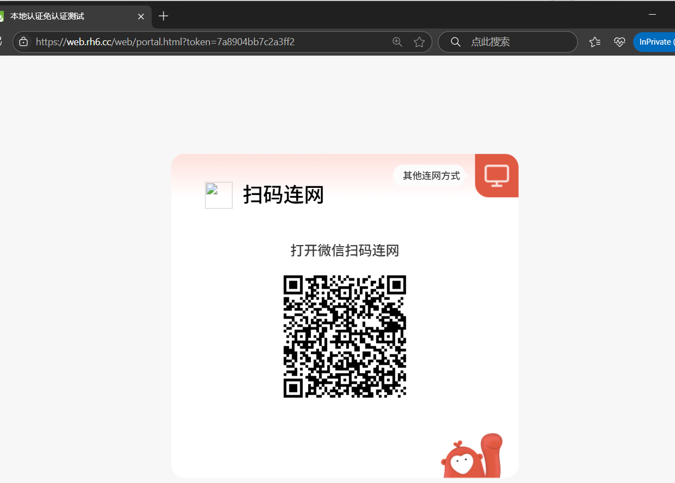
Task: Open the favorites list icon
Action: coord(595,42)
